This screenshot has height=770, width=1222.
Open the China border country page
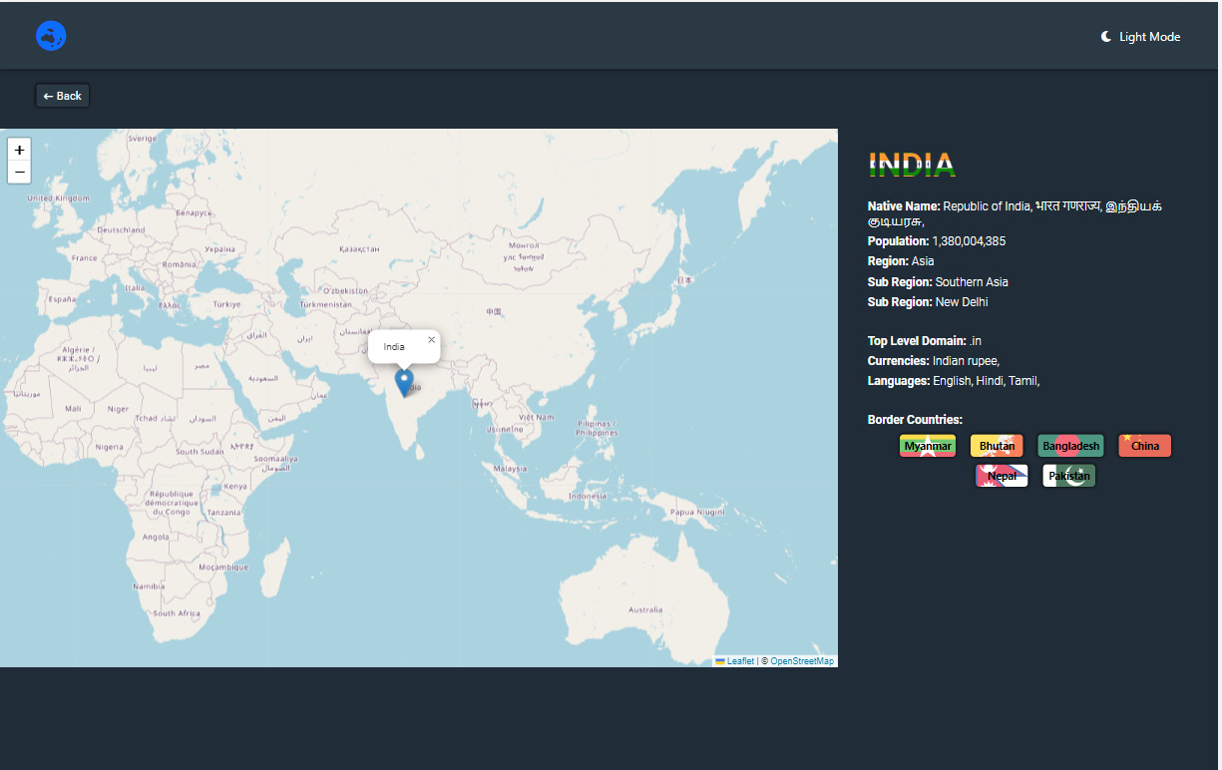1144,446
